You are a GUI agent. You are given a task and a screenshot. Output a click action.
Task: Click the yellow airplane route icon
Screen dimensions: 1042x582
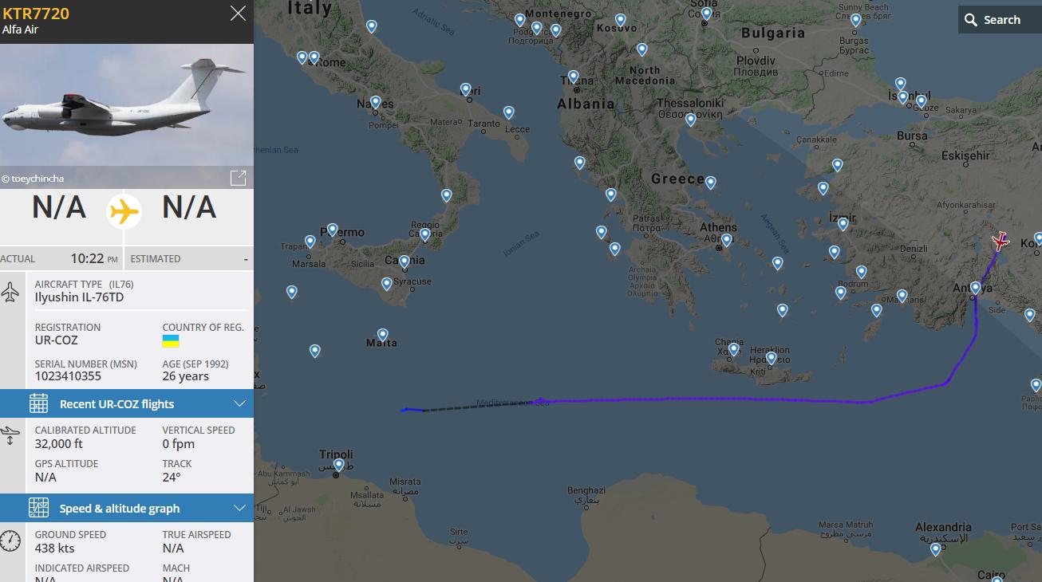(x=124, y=211)
